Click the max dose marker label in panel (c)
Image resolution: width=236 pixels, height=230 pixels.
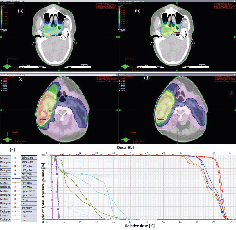click(x=42, y=119)
